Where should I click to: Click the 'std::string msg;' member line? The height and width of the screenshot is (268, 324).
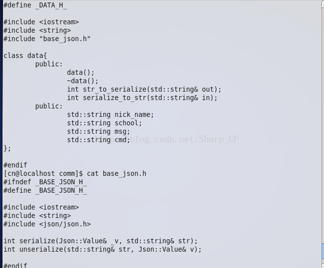tap(98, 131)
